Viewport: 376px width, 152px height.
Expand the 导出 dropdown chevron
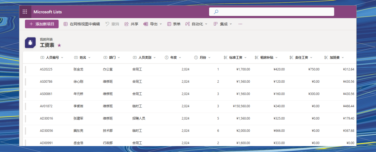point(161,24)
